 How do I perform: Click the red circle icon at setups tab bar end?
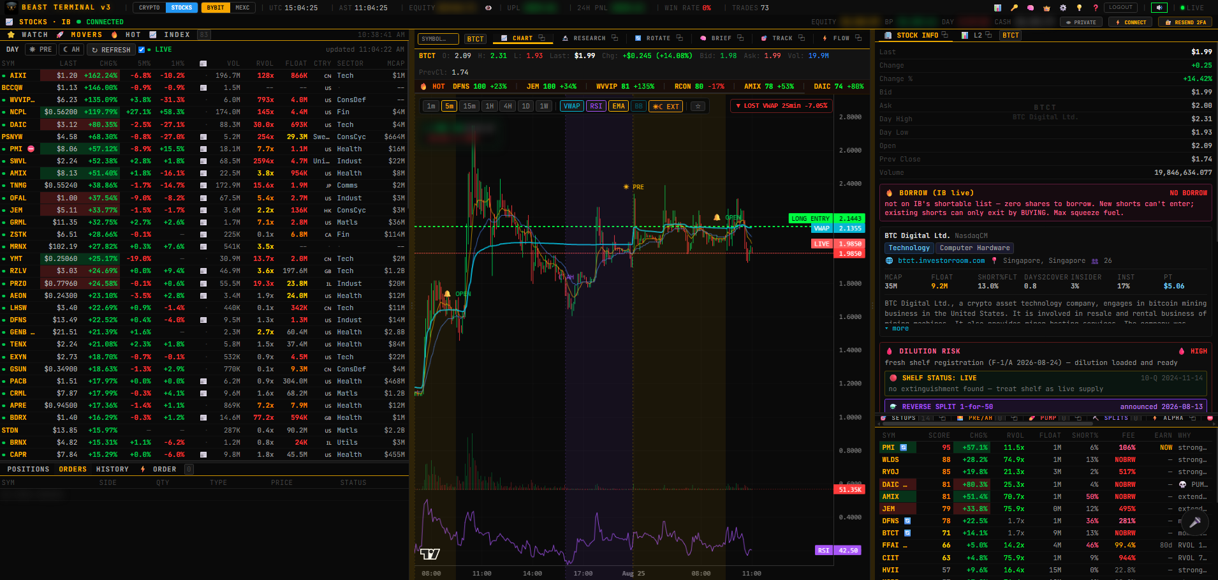(1210, 418)
